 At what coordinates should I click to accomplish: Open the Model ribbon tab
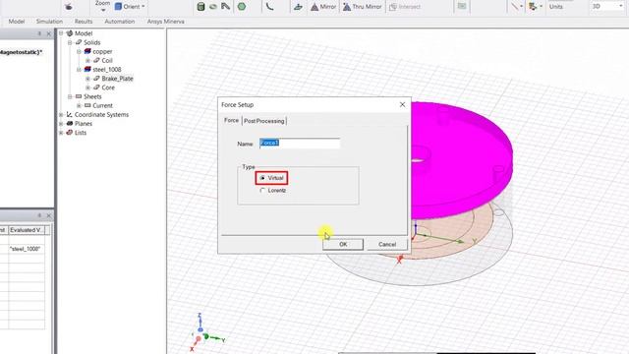pos(17,22)
